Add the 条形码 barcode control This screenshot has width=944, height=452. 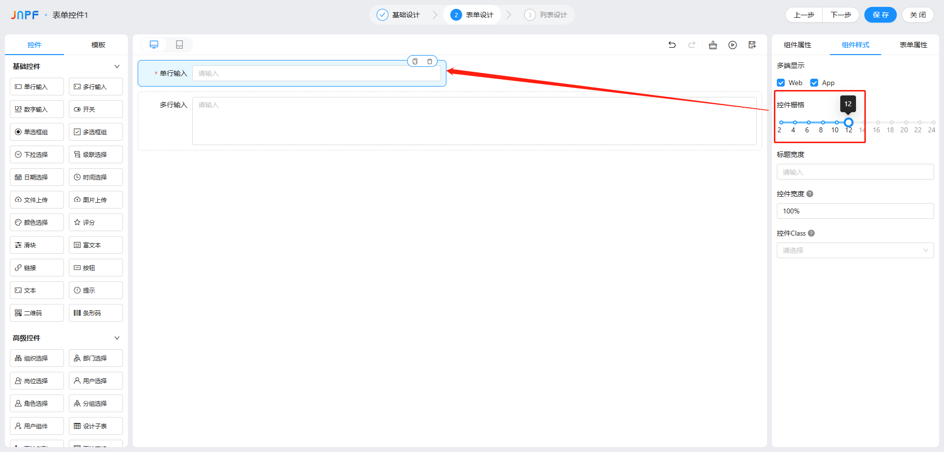pos(96,313)
